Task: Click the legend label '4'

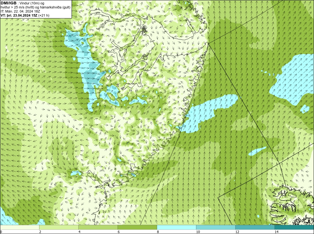Action: (x=79, y=232)
